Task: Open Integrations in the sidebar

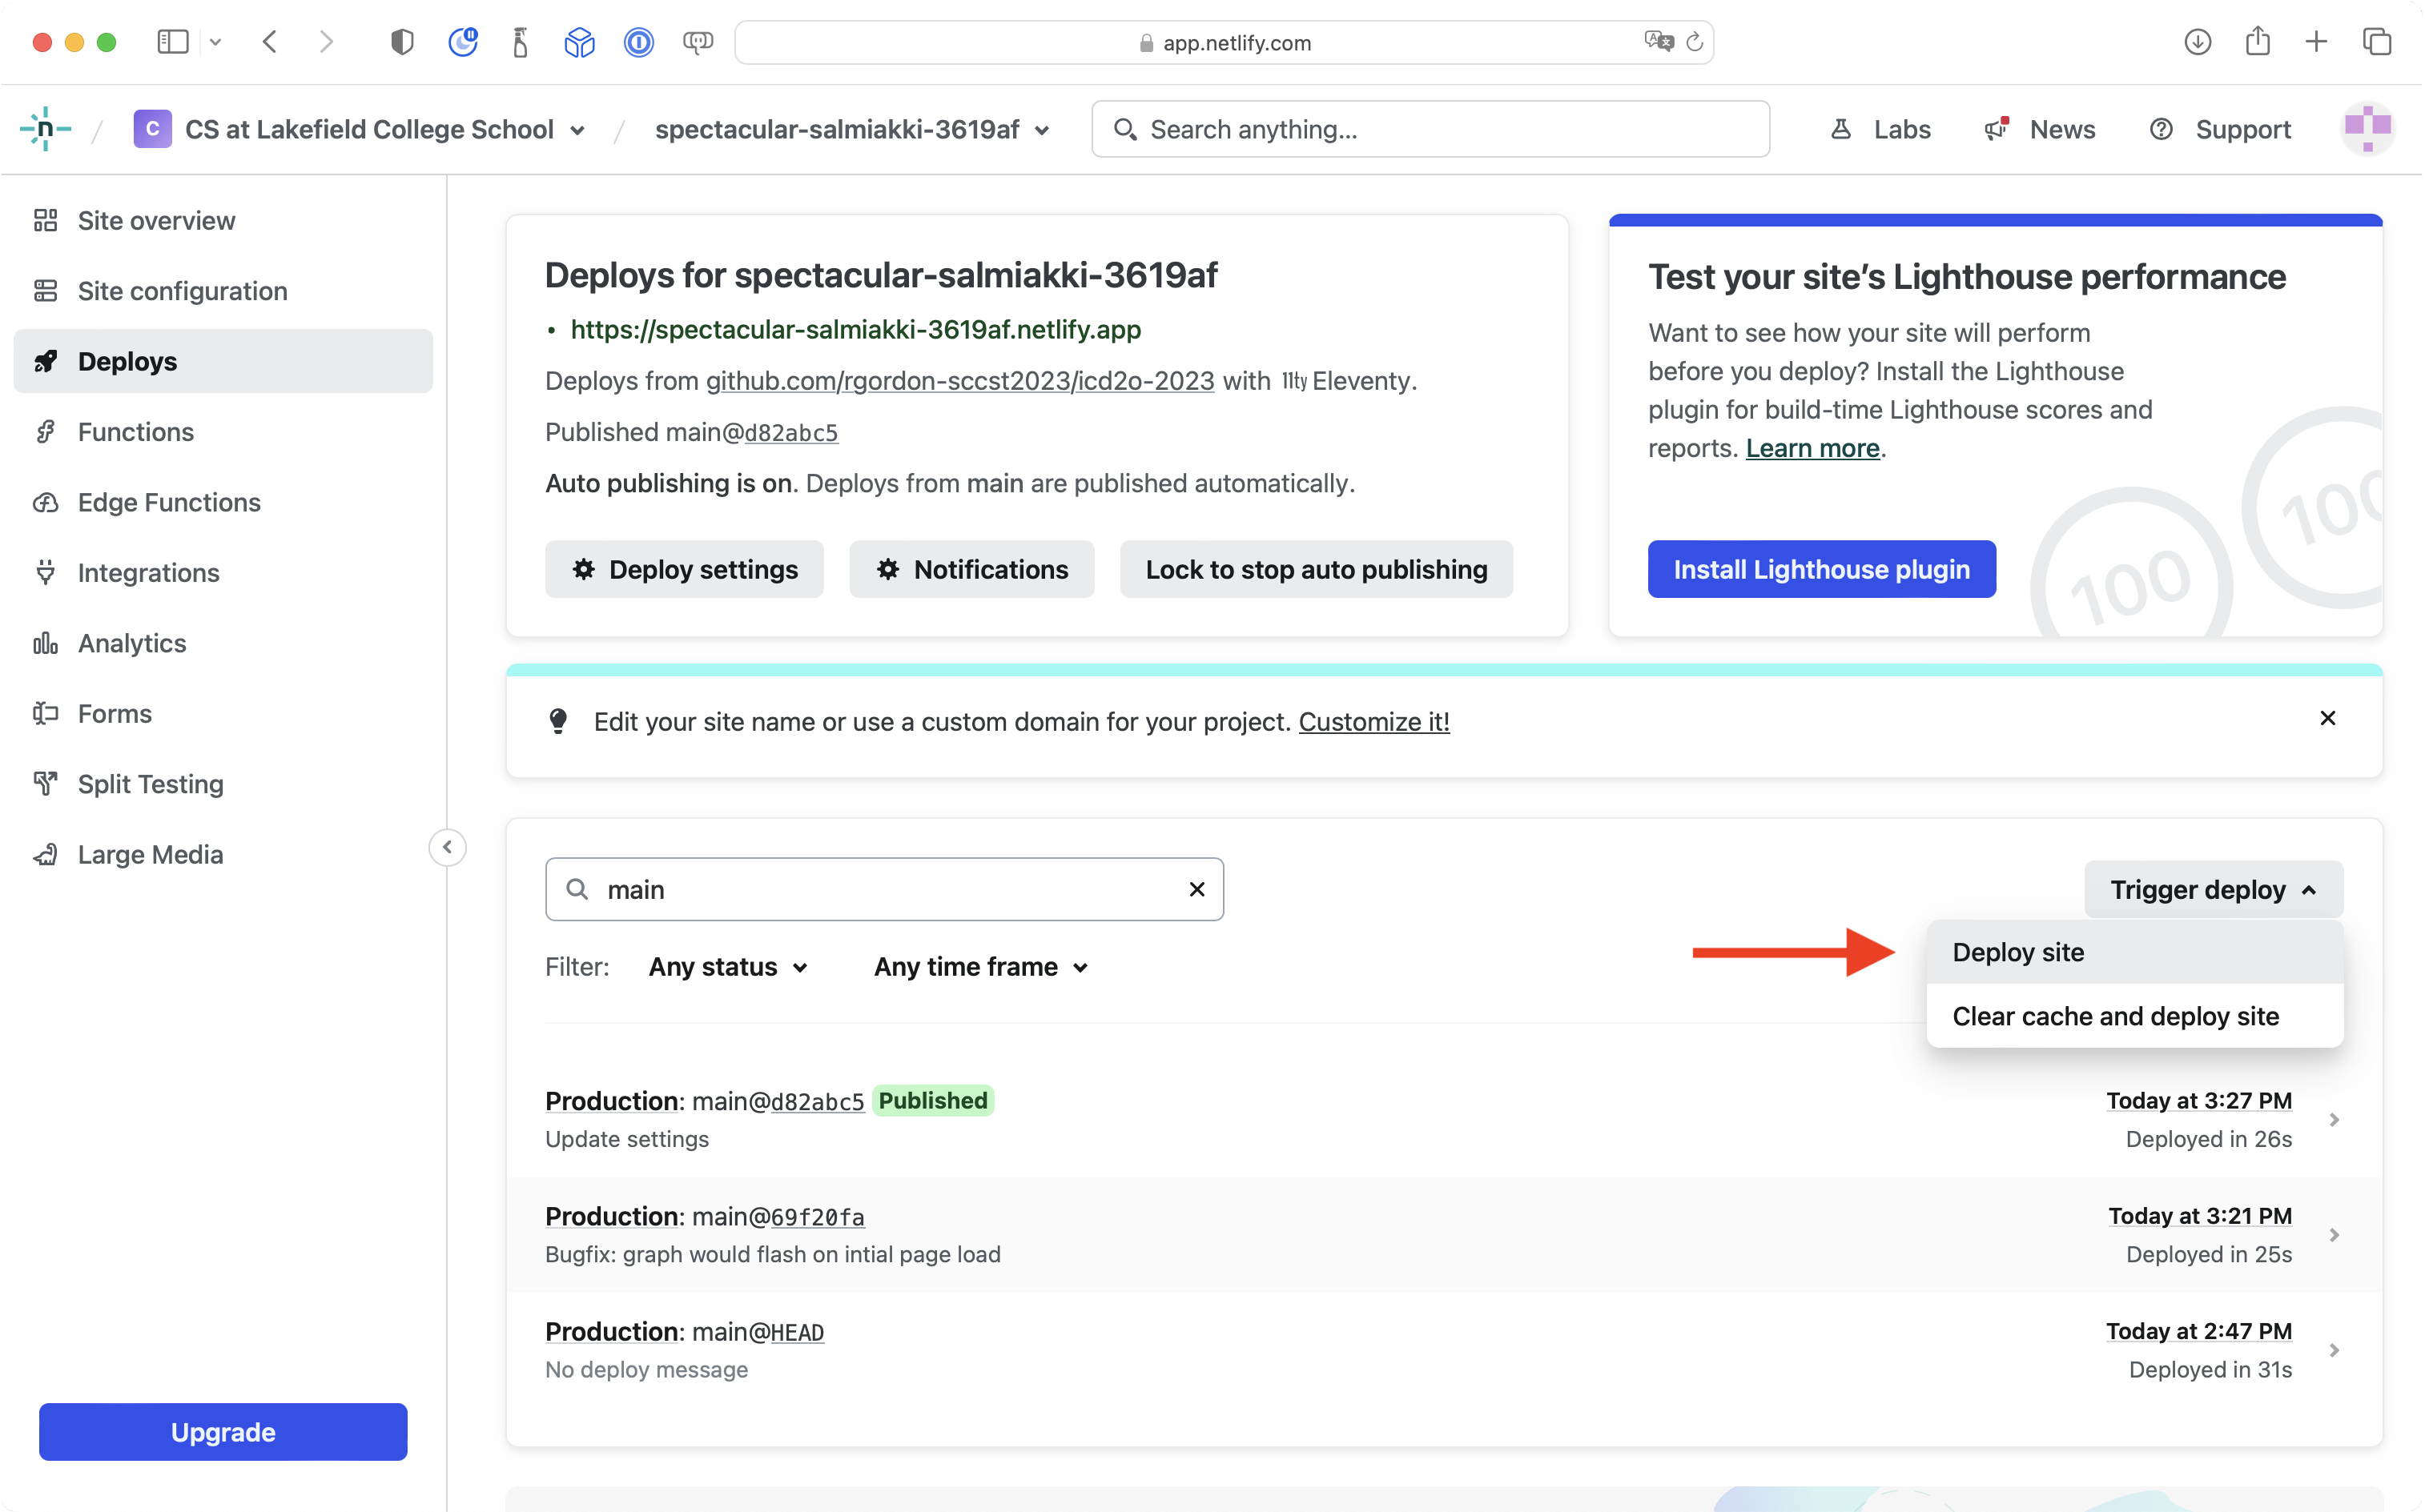Action: pos(223,573)
